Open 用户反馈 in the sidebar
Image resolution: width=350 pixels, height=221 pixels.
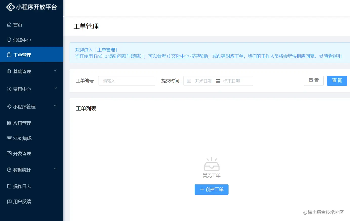32,201
